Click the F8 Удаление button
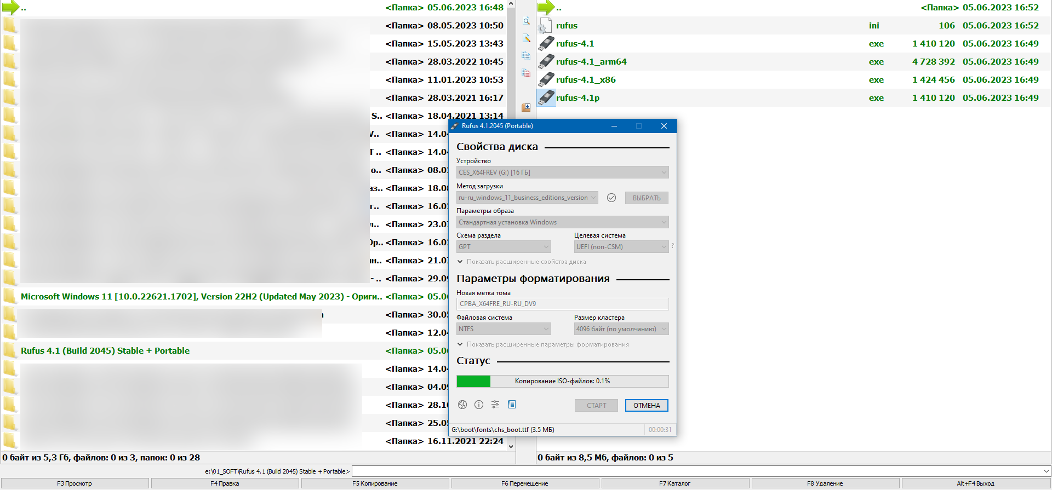This screenshot has height=490, width=1052. [x=825, y=483]
